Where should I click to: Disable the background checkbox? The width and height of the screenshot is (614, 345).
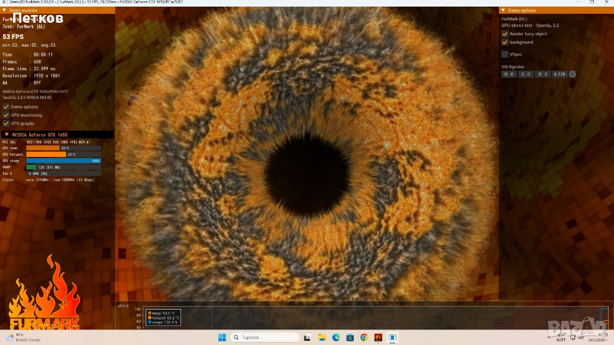(x=505, y=43)
